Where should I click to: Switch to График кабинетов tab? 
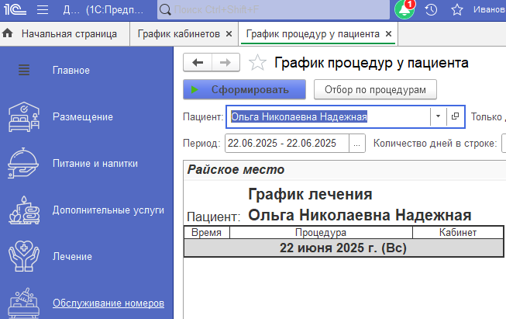[x=179, y=34]
